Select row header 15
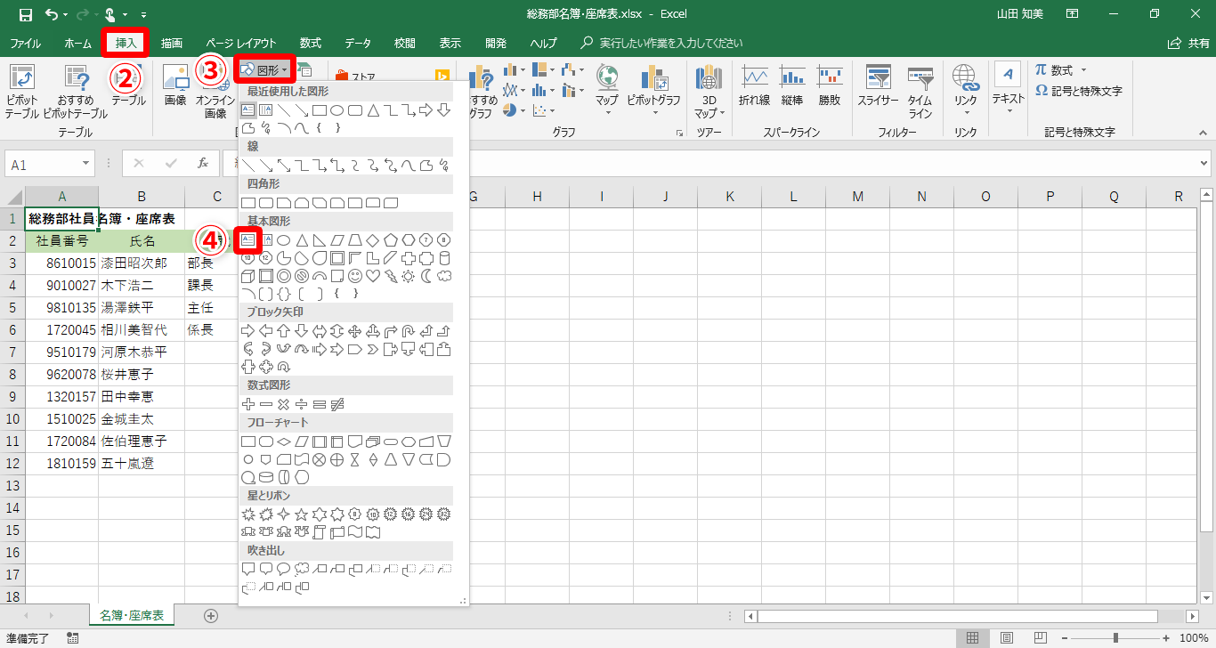The image size is (1216, 648). (x=12, y=531)
